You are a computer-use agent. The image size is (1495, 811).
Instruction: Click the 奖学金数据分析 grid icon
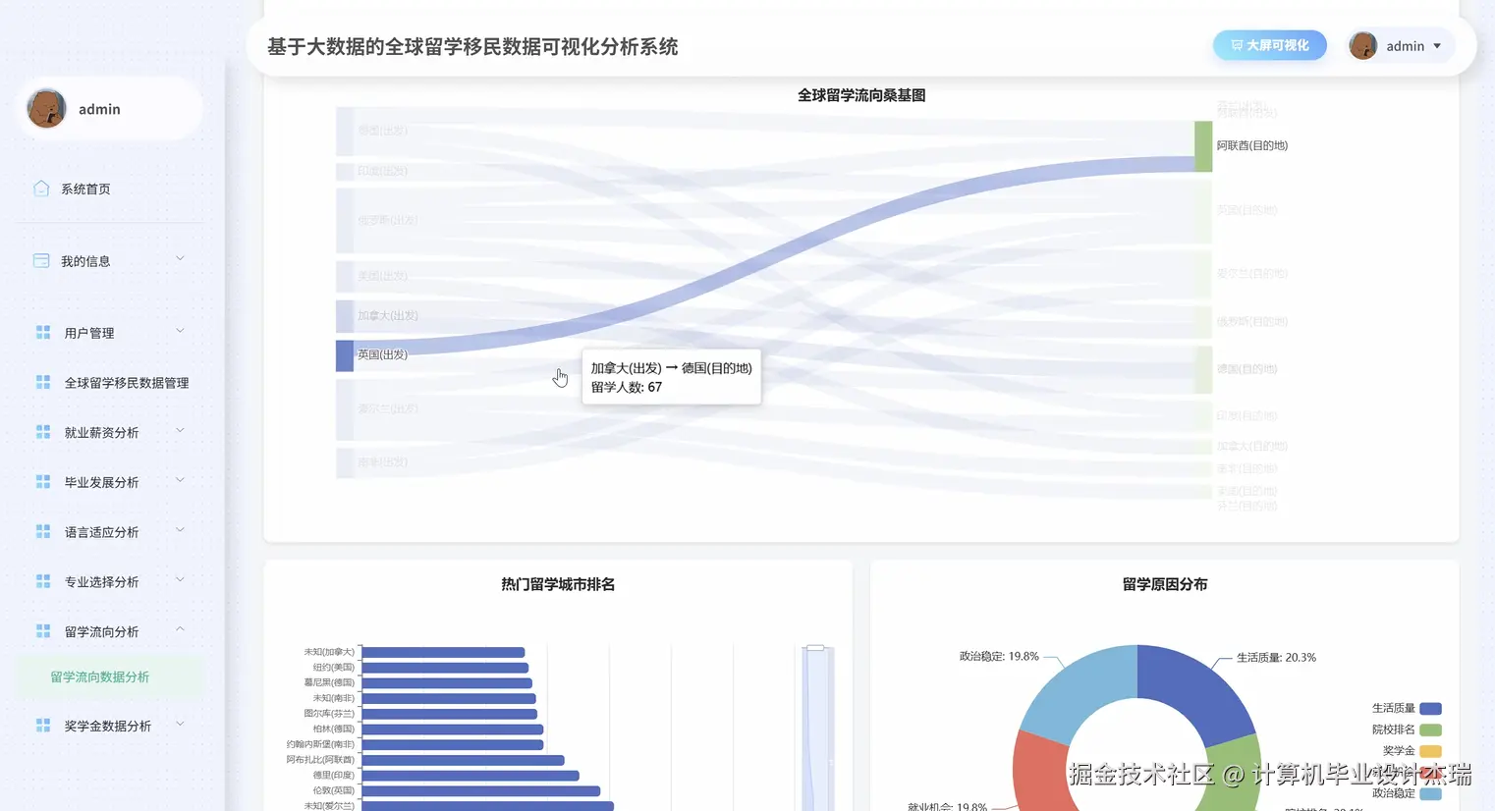(x=43, y=726)
